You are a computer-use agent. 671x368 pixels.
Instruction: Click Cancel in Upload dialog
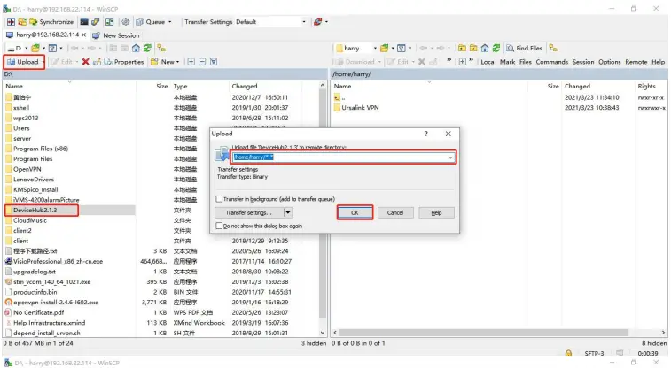pyautogui.click(x=395, y=212)
